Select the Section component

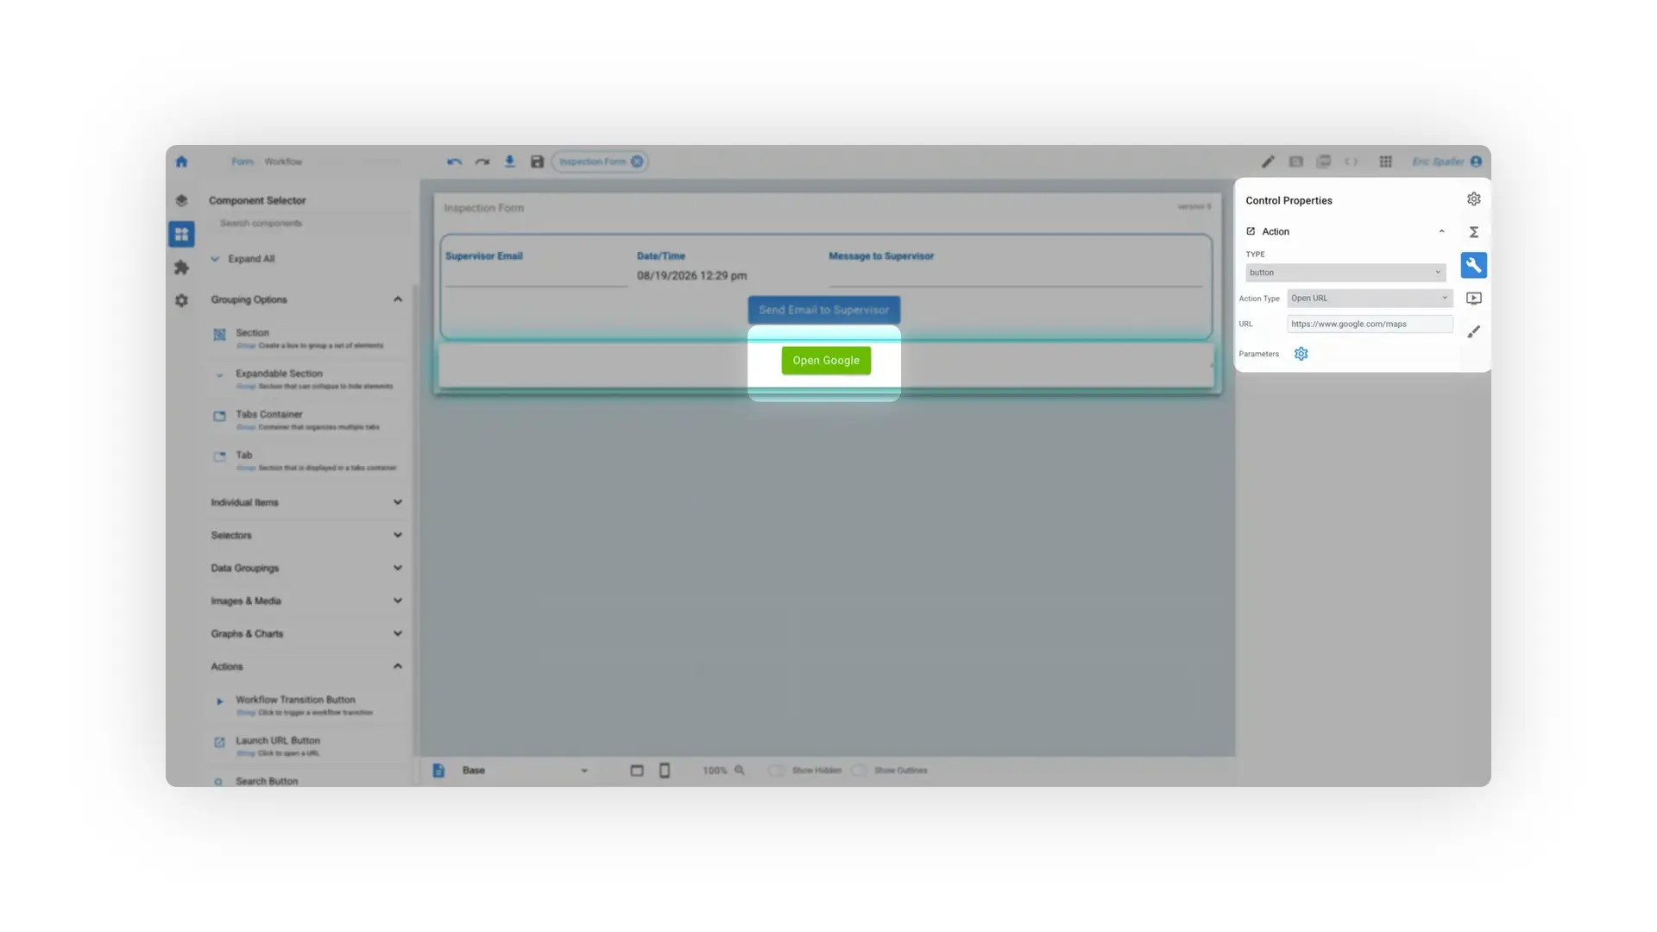click(307, 338)
